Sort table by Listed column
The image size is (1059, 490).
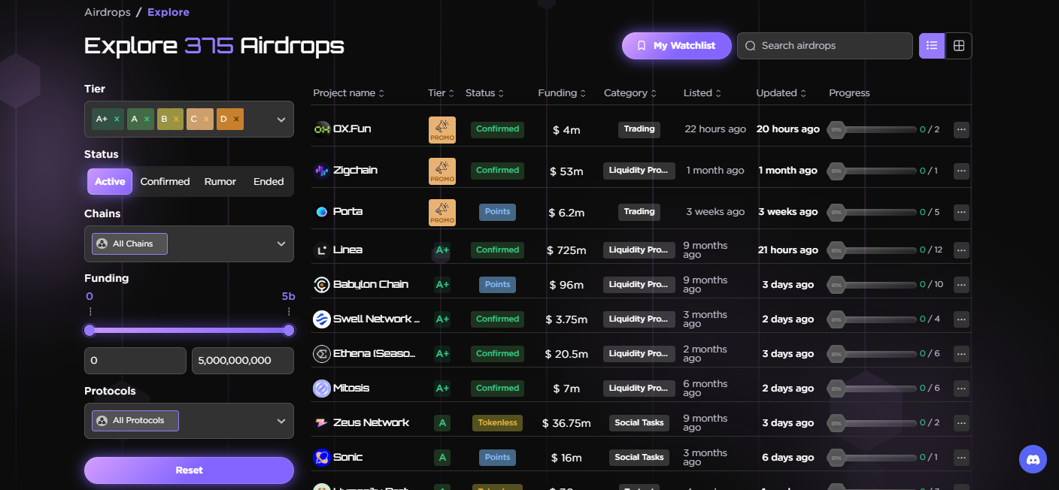pos(702,93)
